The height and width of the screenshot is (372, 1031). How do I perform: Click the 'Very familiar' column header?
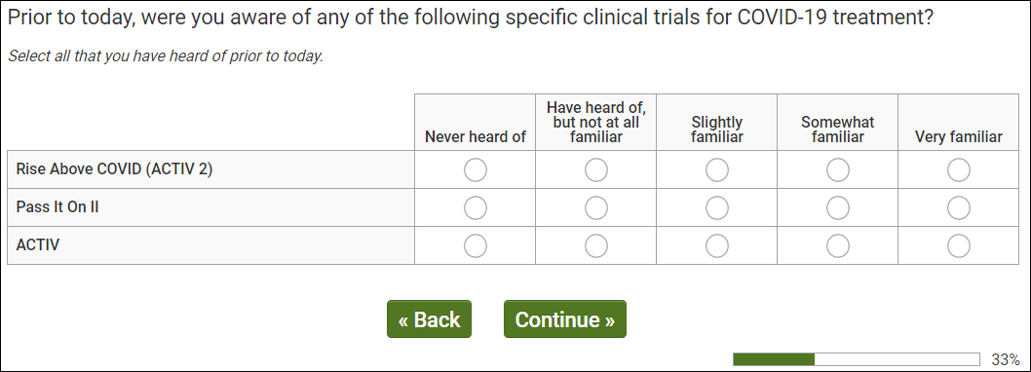pos(959,136)
